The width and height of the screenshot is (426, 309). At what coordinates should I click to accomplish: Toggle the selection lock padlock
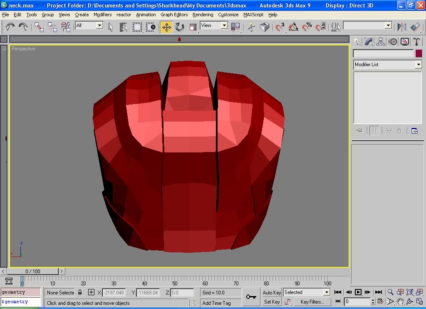click(x=80, y=292)
